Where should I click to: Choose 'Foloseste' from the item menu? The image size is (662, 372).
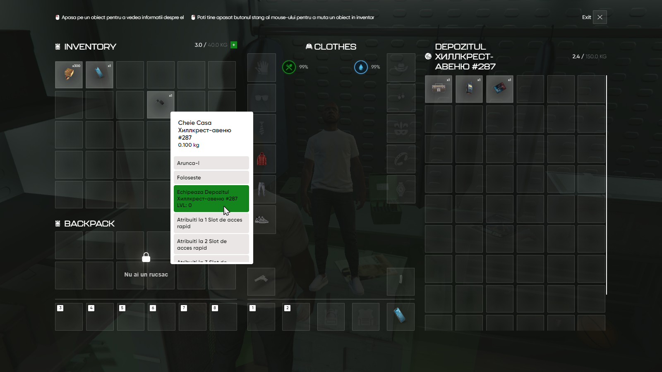tap(211, 177)
